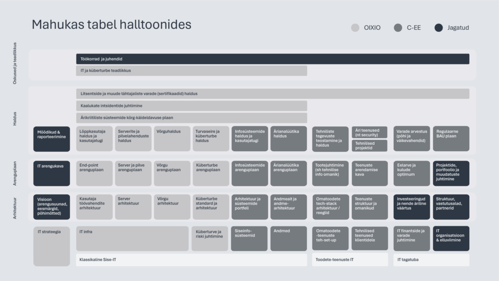This screenshot has width=499, height=281.
Task: Click the Jagatud dark legend circle
Action: click(x=439, y=28)
